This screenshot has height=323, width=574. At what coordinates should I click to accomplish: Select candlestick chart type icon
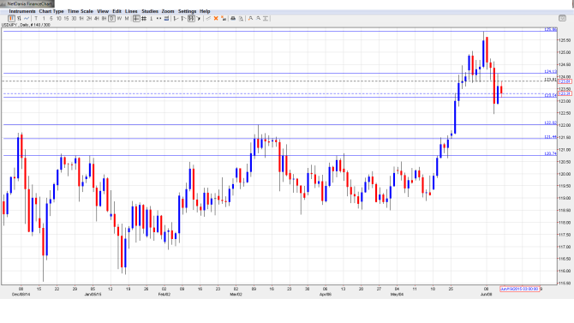pos(11,18)
